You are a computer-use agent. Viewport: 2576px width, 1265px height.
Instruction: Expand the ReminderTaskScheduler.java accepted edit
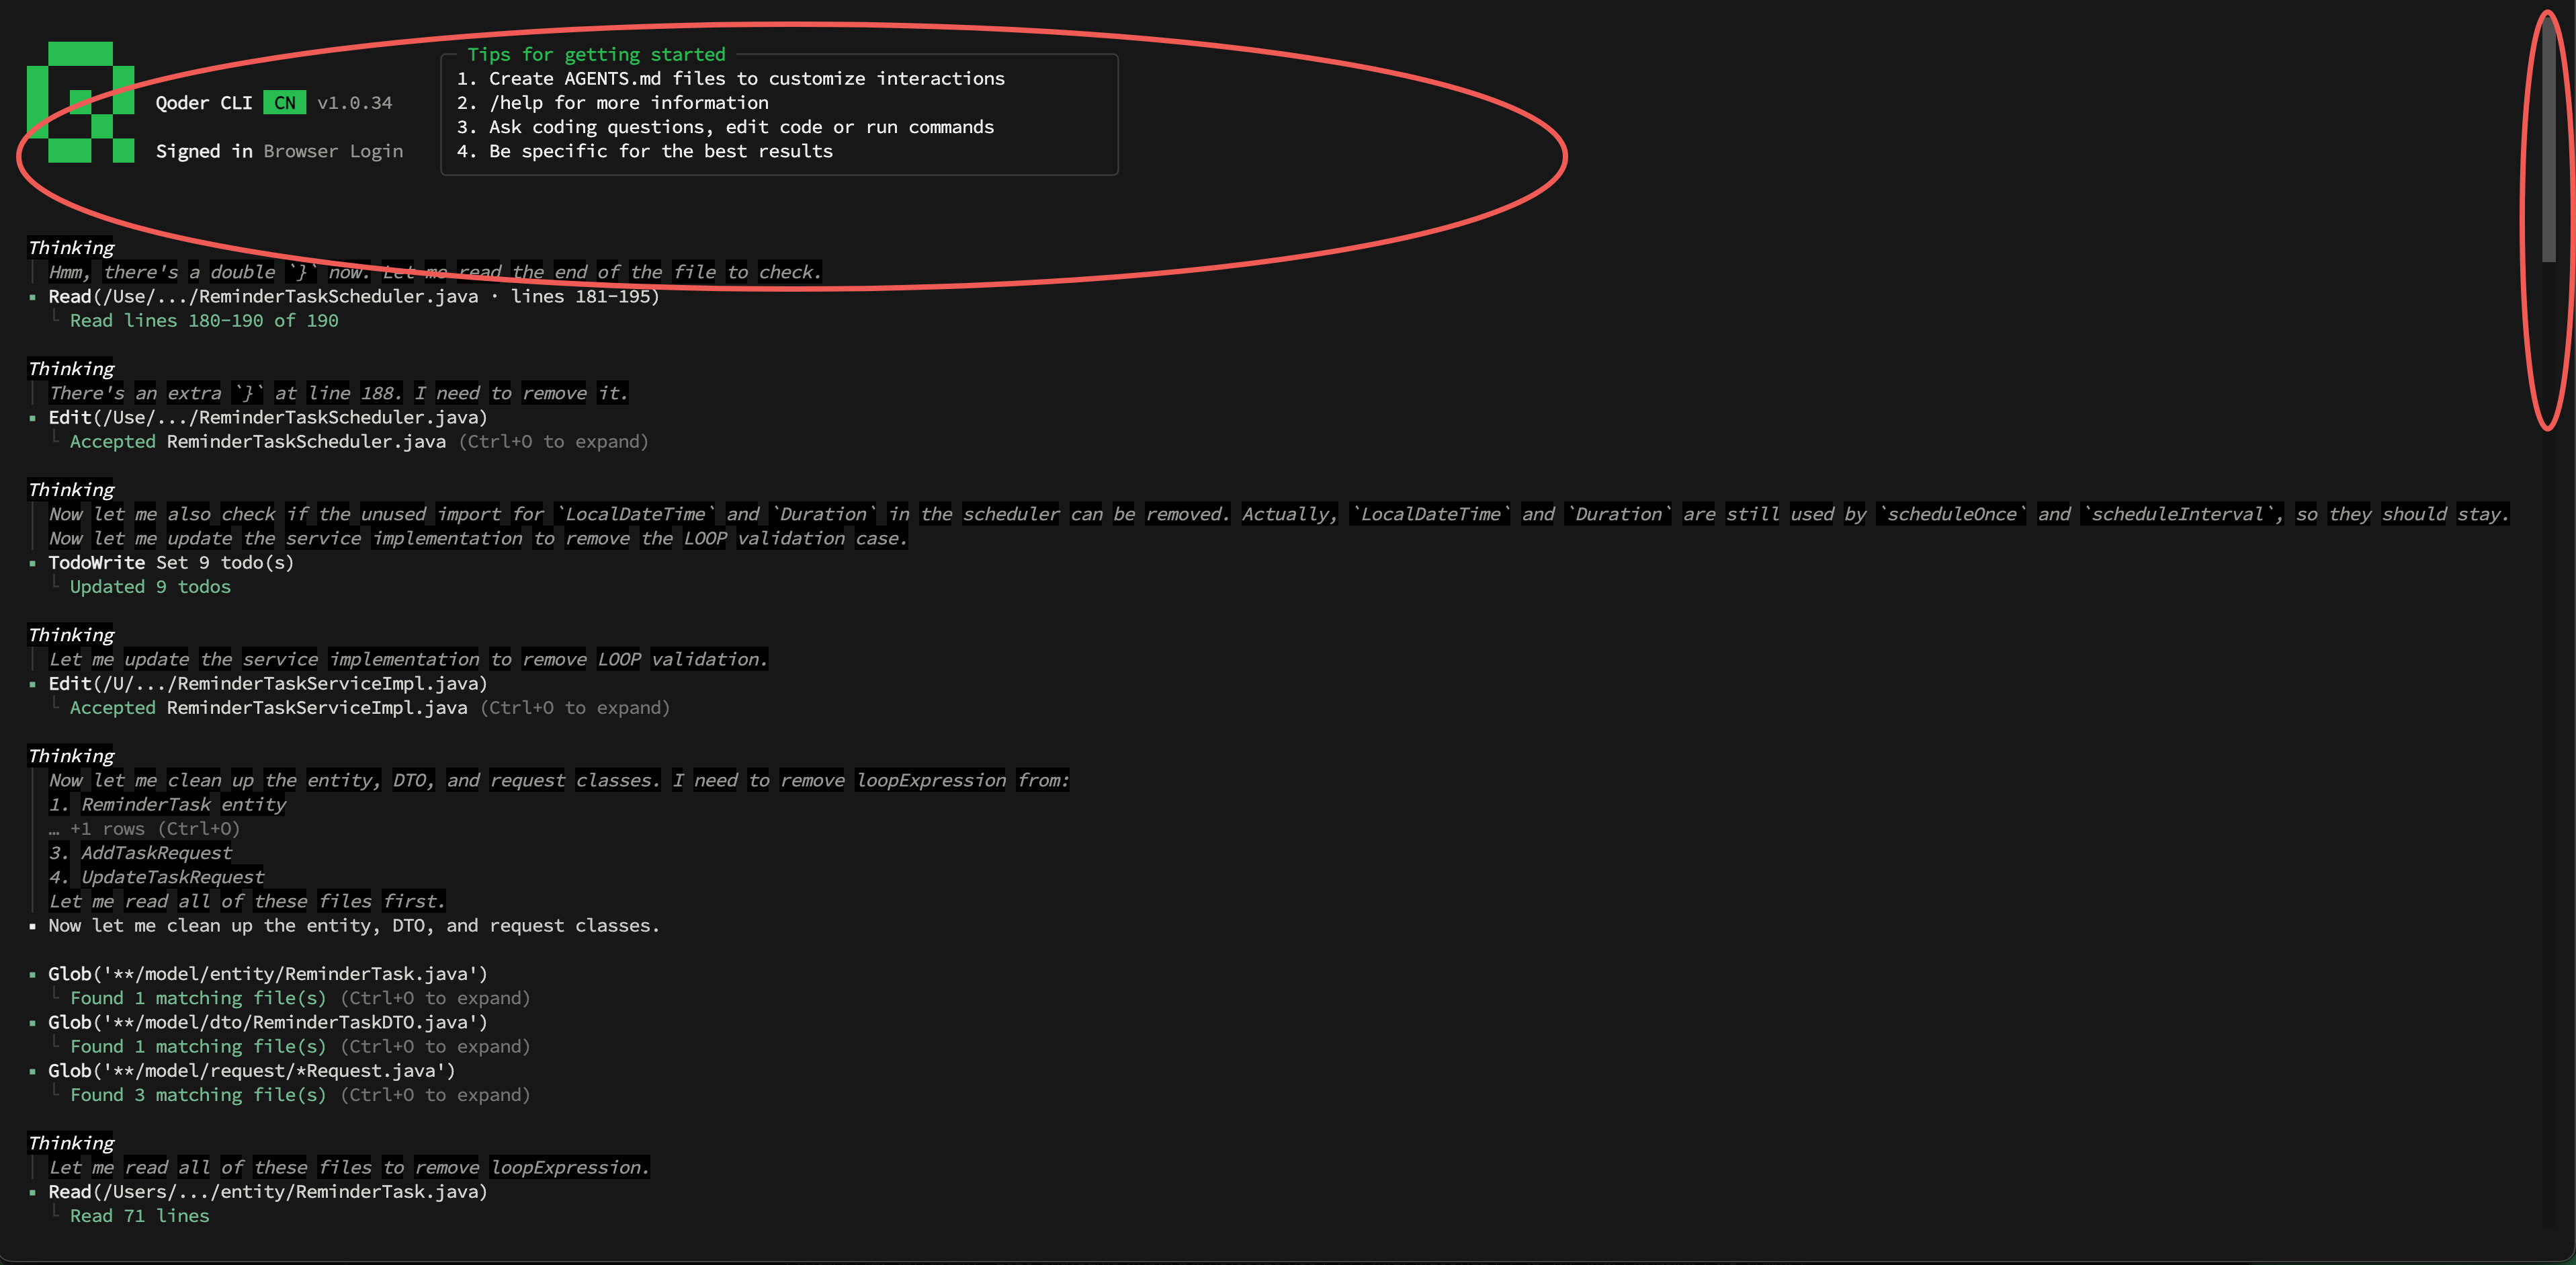pos(553,442)
